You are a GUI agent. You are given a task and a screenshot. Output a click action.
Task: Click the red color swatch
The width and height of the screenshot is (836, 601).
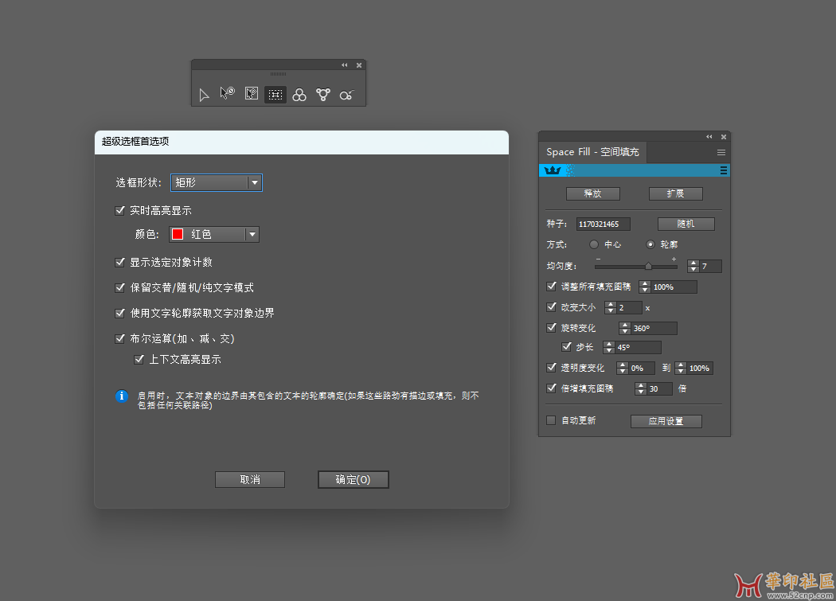pos(178,234)
